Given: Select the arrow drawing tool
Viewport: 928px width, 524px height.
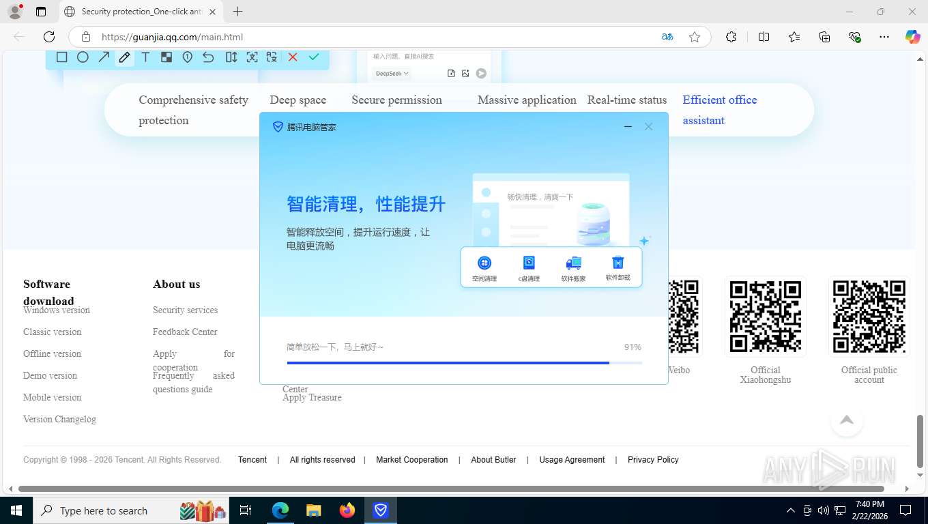Looking at the screenshot, I should pyautogui.click(x=104, y=57).
